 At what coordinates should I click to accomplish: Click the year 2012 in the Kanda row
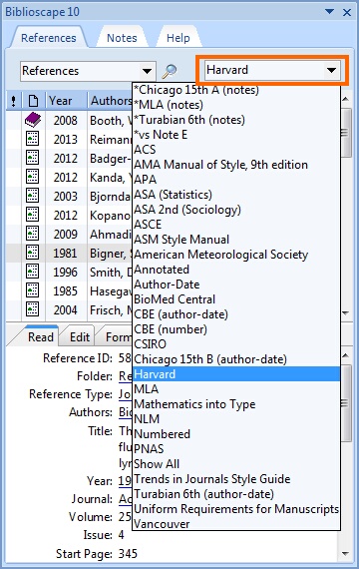(65, 177)
